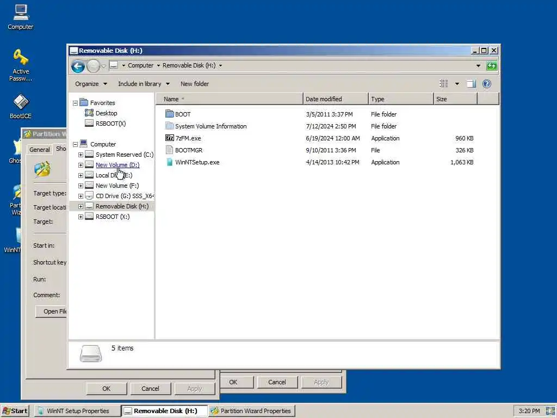This screenshot has width=557, height=418.
Task: Open the Organize dropdown menu
Action: 91,84
